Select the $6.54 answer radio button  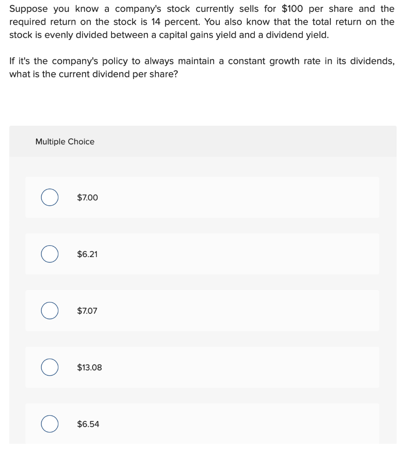click(x=50, y=424)
